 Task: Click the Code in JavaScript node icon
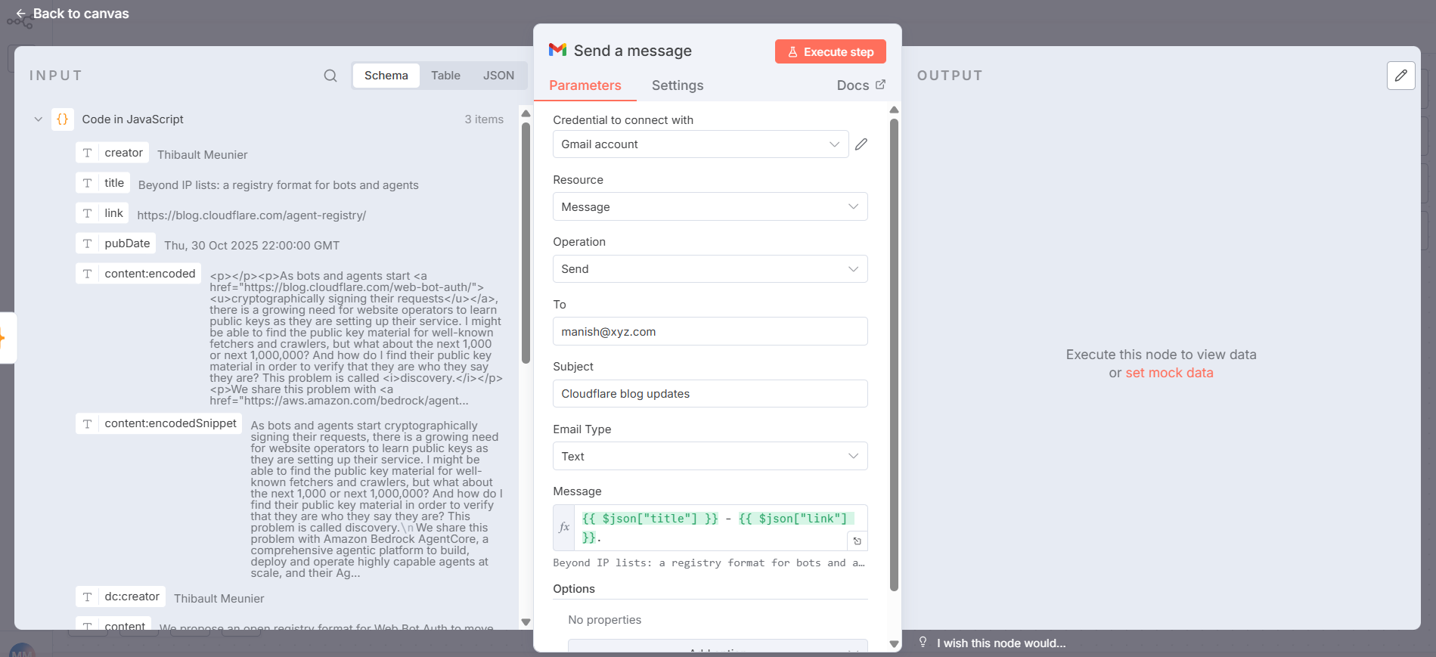[63, 119]
